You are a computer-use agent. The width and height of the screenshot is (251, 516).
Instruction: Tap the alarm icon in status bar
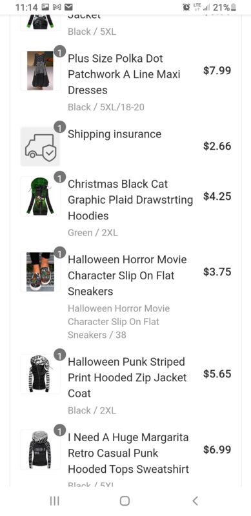point(186,7)
